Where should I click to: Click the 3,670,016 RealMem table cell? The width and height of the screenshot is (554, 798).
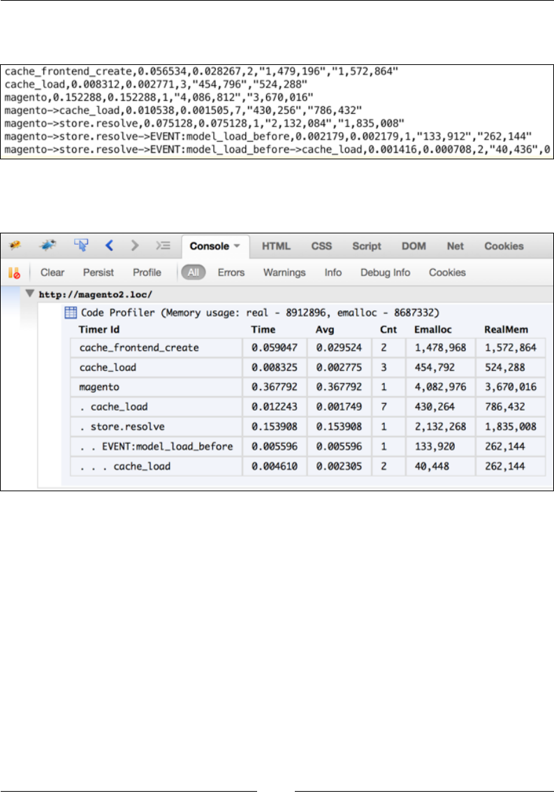coord(510,387)
